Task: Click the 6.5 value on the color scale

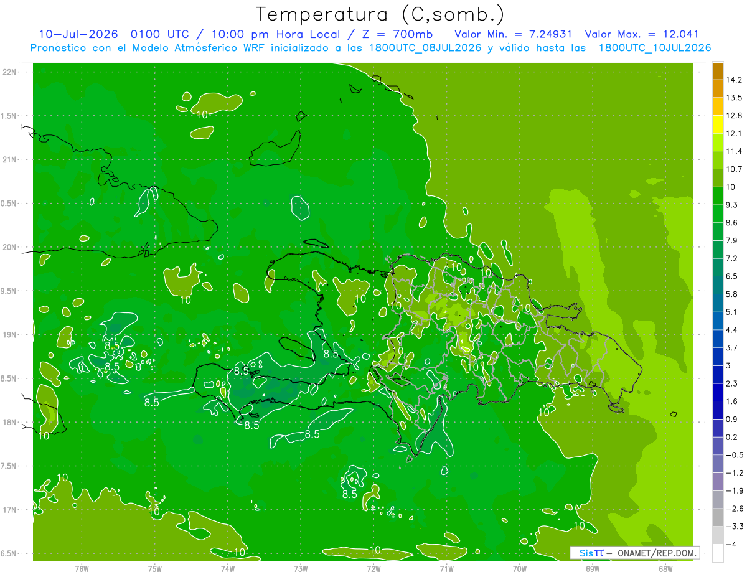Action: [x=731, y=276]
